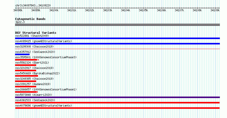The height and width of the screenshot is (118, 227).
Task: Open esv2666657 (1000GenomesConsortiumPhase1) label
Action: click(46, 89)
